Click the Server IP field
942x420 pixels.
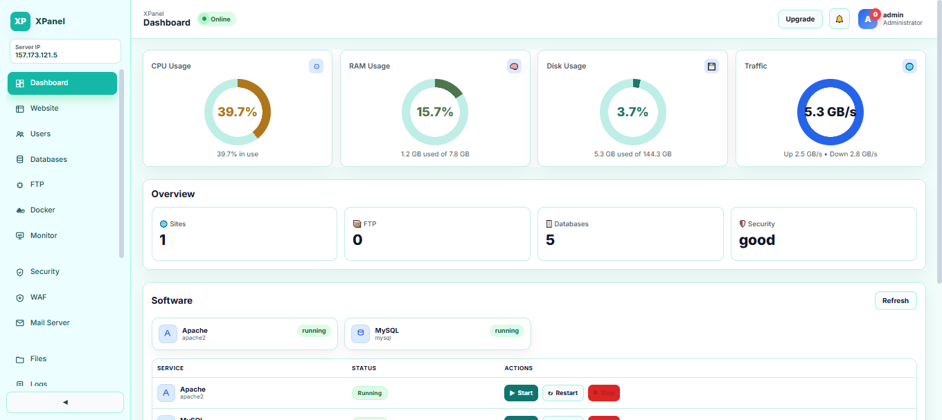[x=64, y=51]
